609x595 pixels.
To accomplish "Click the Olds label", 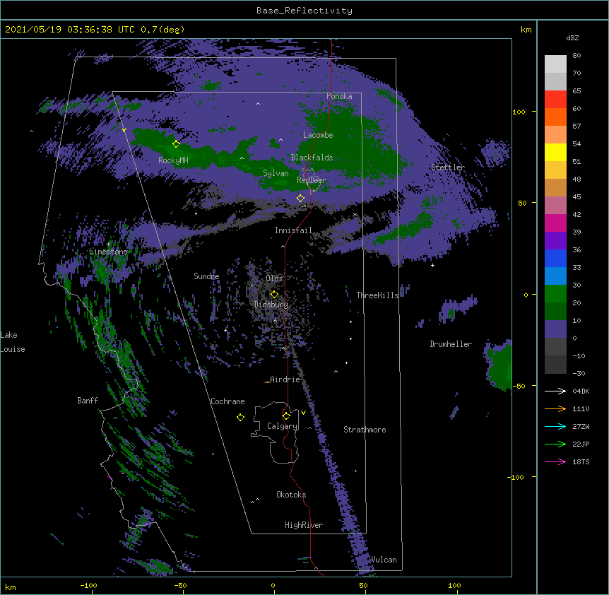I will (x=274, y=278).
